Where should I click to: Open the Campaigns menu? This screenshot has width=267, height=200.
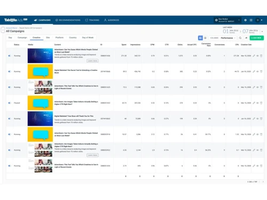click(x=42, y=20)
